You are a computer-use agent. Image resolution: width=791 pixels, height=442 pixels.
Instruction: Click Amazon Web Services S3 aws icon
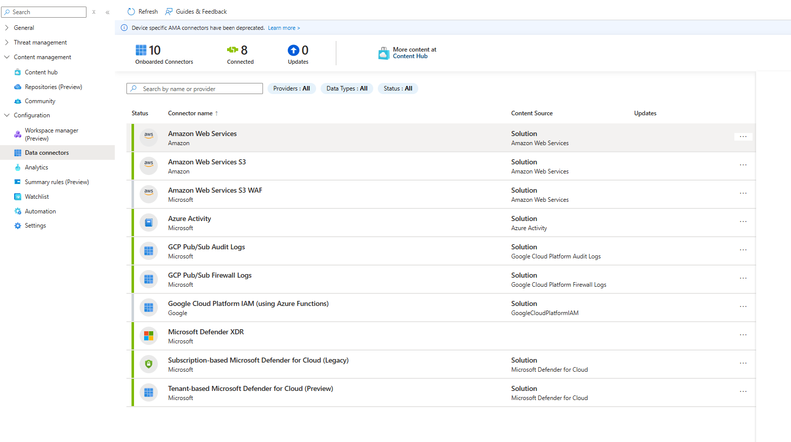[x=149, y=166]
